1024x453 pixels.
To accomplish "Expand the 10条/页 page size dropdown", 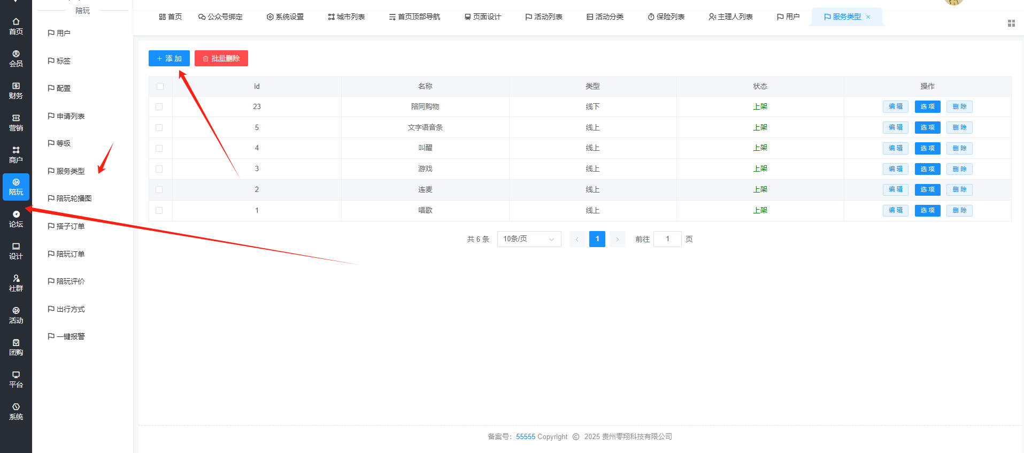I will point(529,239).
